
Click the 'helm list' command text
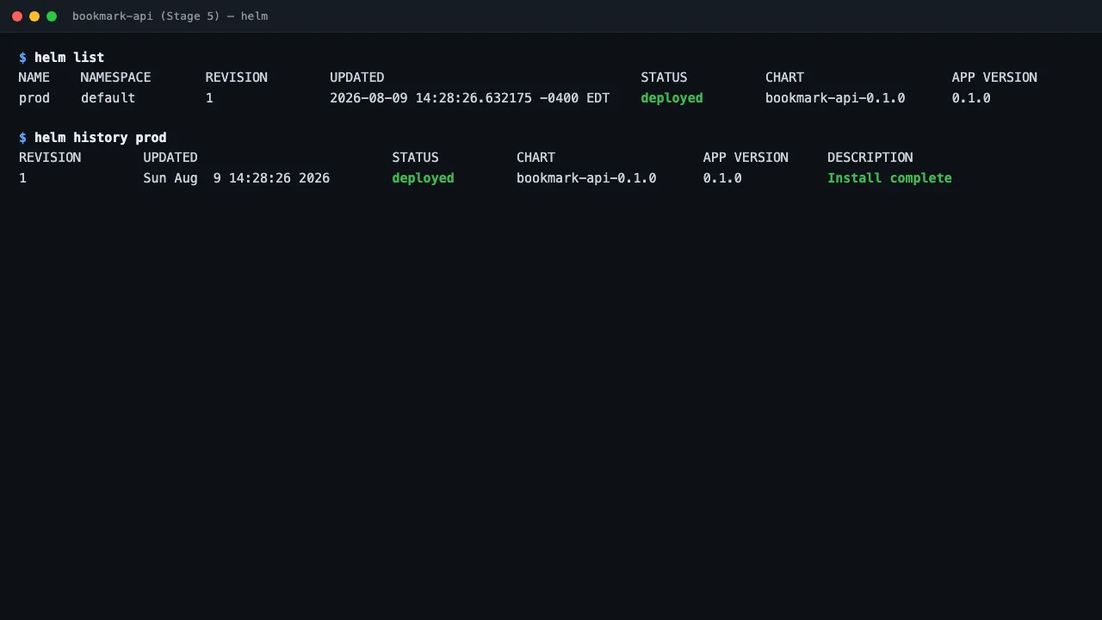pyautogui.click(x=69, y=58)
